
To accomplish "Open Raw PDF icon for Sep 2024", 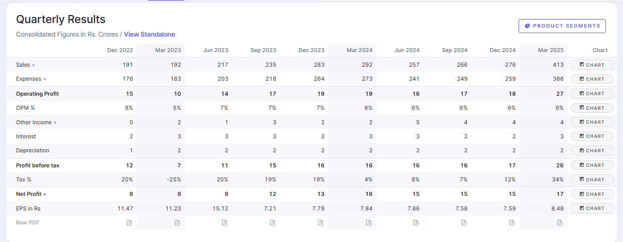I will 464,223.
